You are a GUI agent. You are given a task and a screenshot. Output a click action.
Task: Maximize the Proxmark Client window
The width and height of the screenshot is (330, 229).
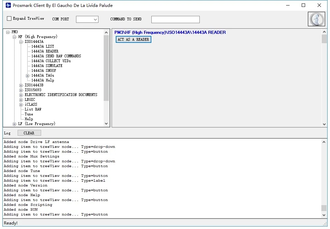click(303, 5)
